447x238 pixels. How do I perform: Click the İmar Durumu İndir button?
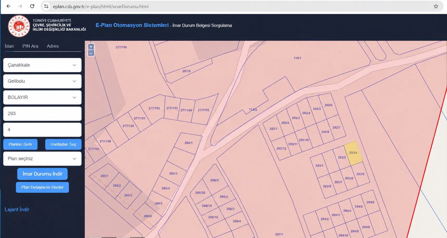[x=42, y=174]
